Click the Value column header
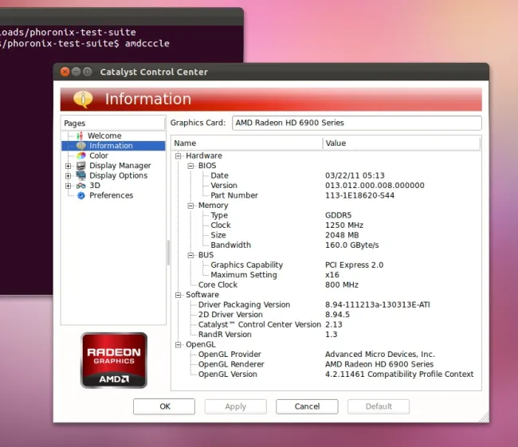This screenshot has height=447, width=518. pos(402,143)
